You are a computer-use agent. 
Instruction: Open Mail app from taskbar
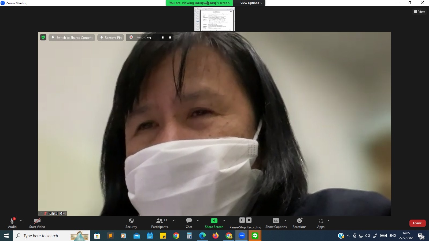(136, 236)
